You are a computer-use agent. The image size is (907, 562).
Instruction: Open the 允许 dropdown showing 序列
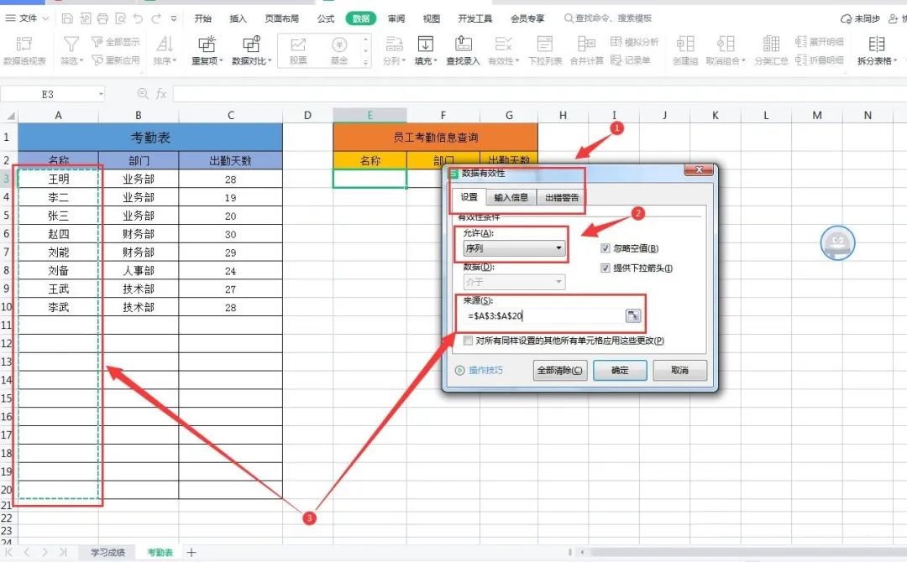point(514,248)
